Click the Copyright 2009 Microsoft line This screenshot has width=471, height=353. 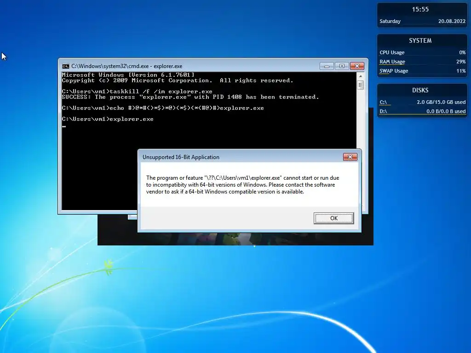coord(177,80)
